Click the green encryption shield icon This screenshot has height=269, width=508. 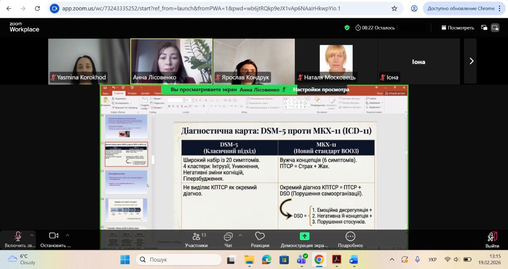point(347,27)
